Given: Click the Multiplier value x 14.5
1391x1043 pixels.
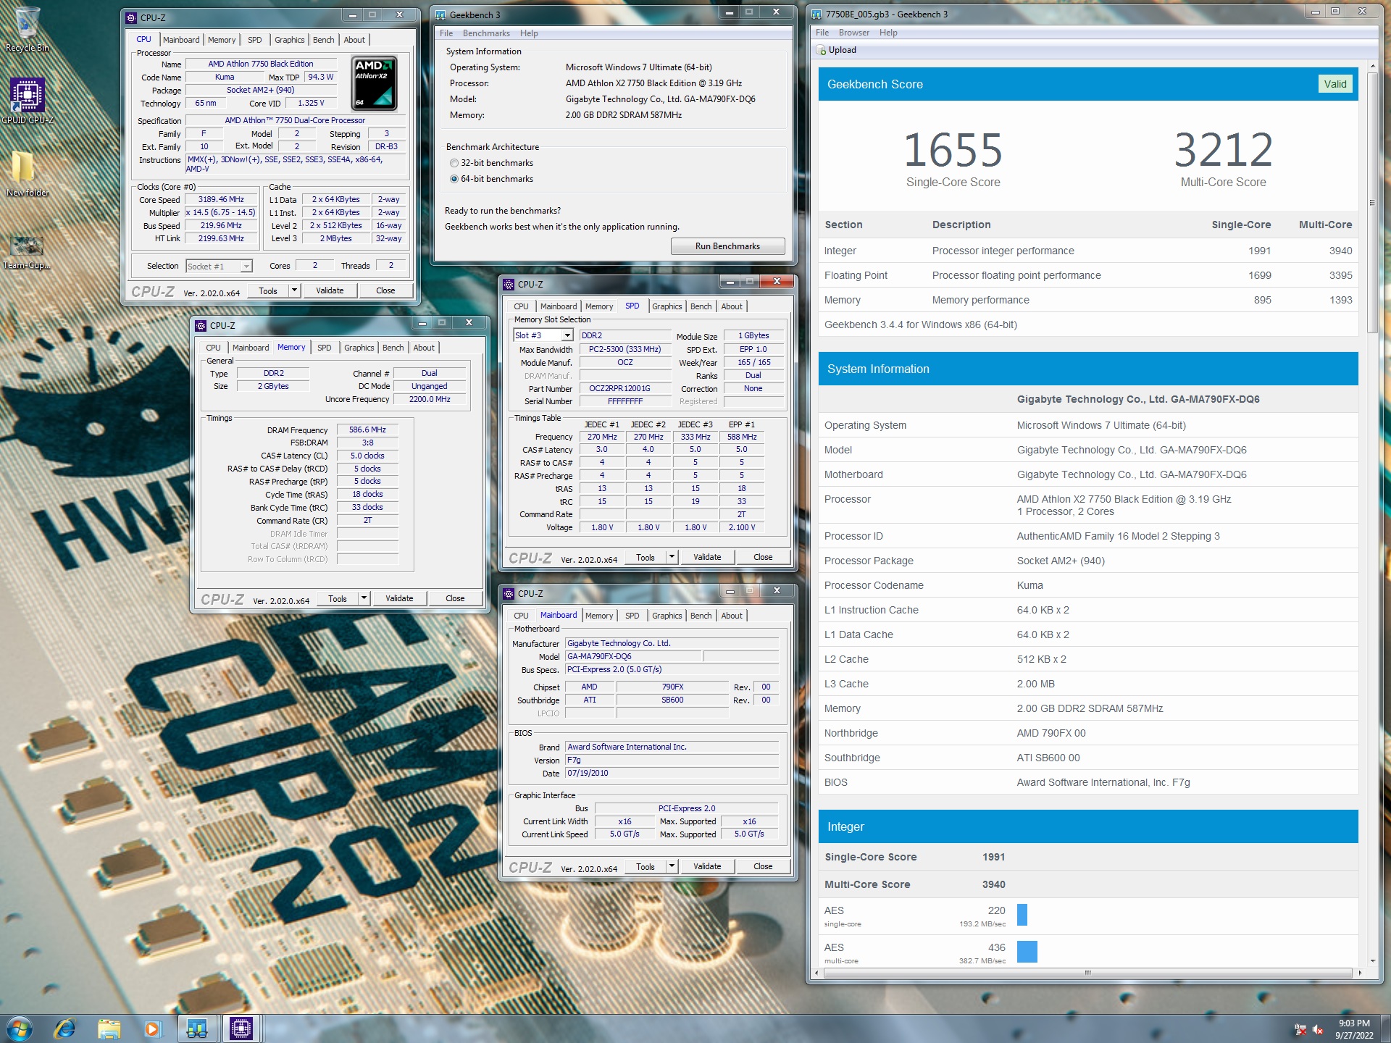Looking at the screenshot, I should tap(221, 212).
